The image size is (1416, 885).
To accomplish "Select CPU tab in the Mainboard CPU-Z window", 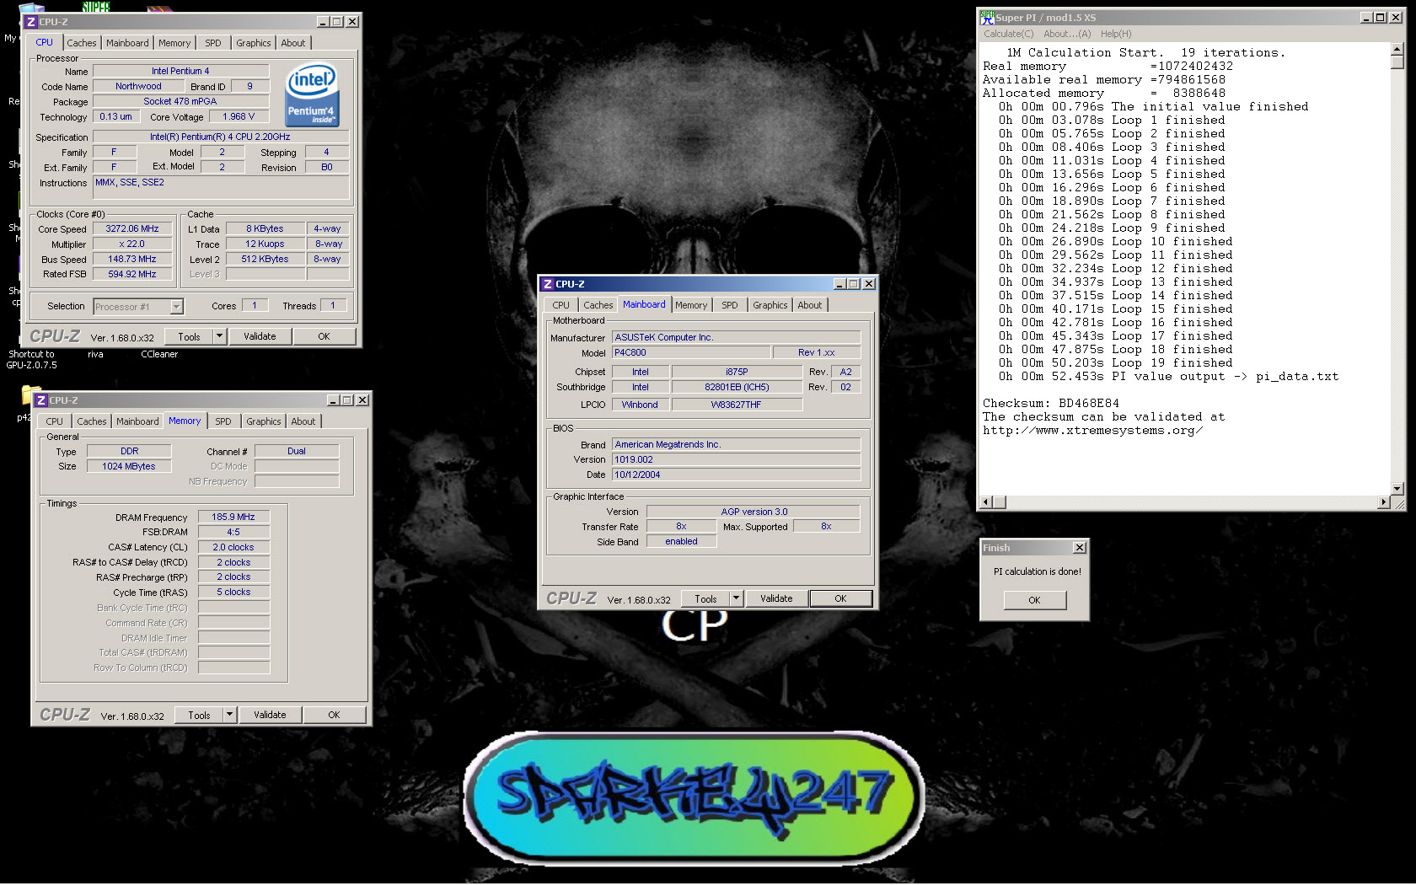I will pos(561,305).
